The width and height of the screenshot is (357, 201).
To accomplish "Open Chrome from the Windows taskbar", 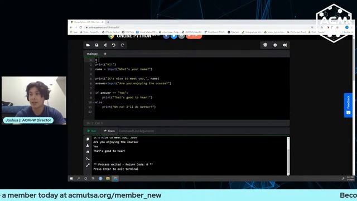I will pyautogui.click(x=100, y=179).
